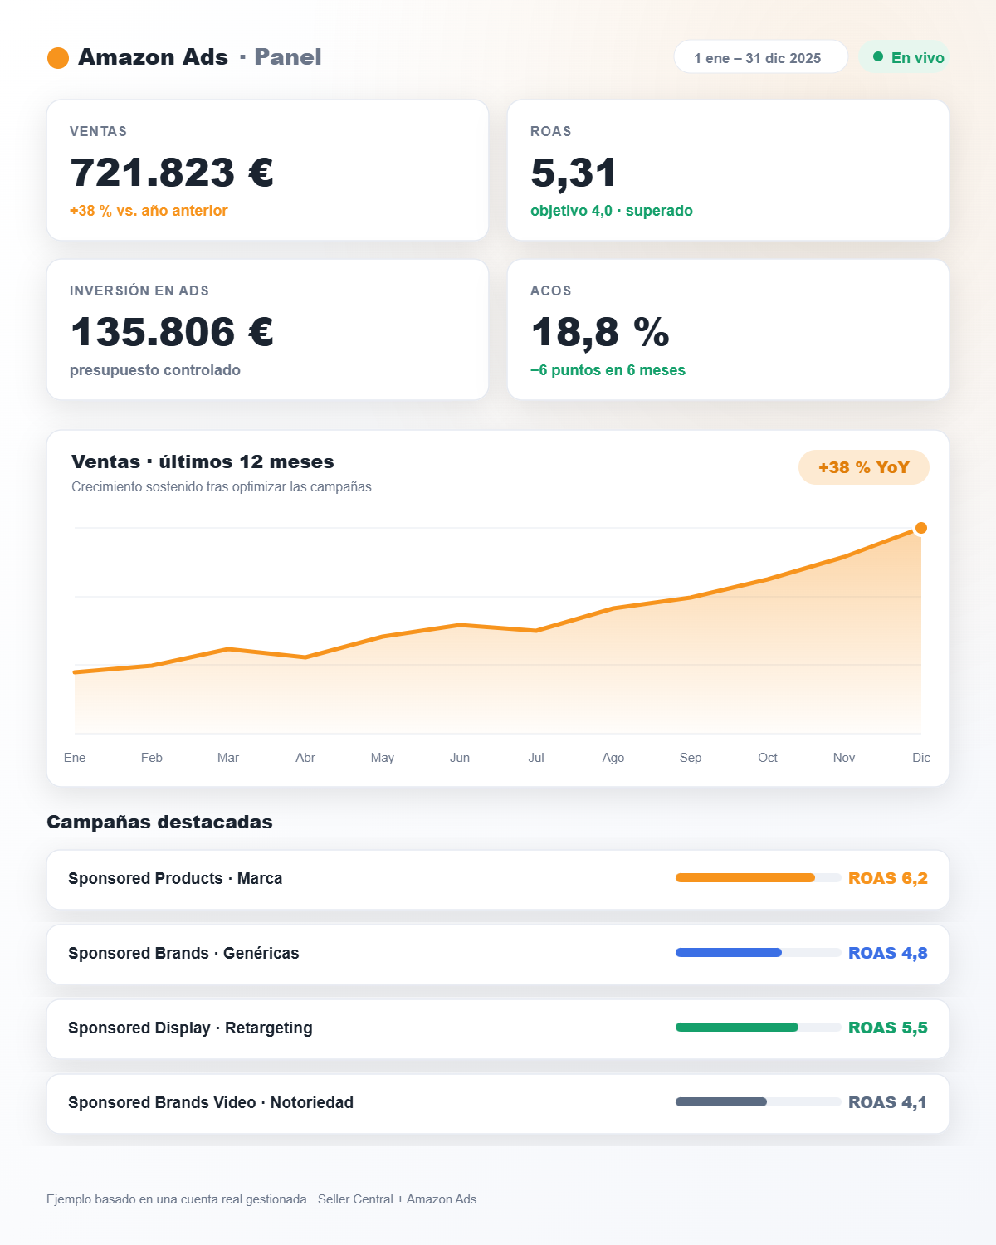
Task: Click the 'Crecimiento sostenido' chart subtitle
Action: click(222, 487)
